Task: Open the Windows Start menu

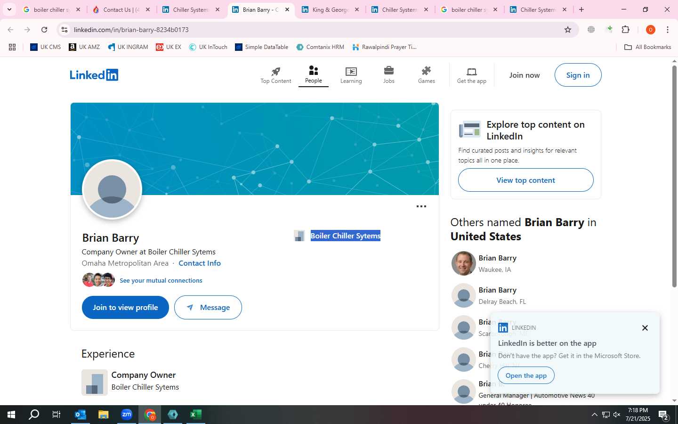Action: click(x=11, y=415)
